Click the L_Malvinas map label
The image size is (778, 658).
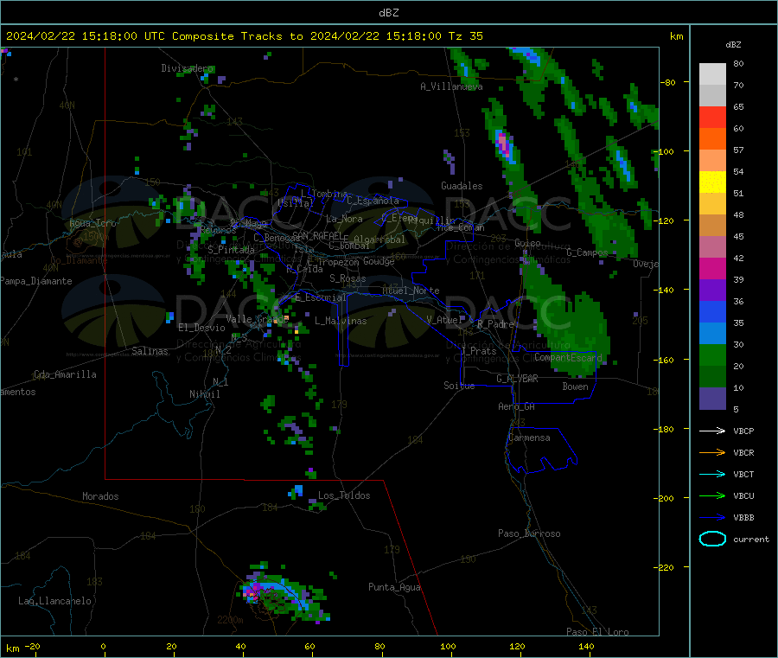[341, 321]
